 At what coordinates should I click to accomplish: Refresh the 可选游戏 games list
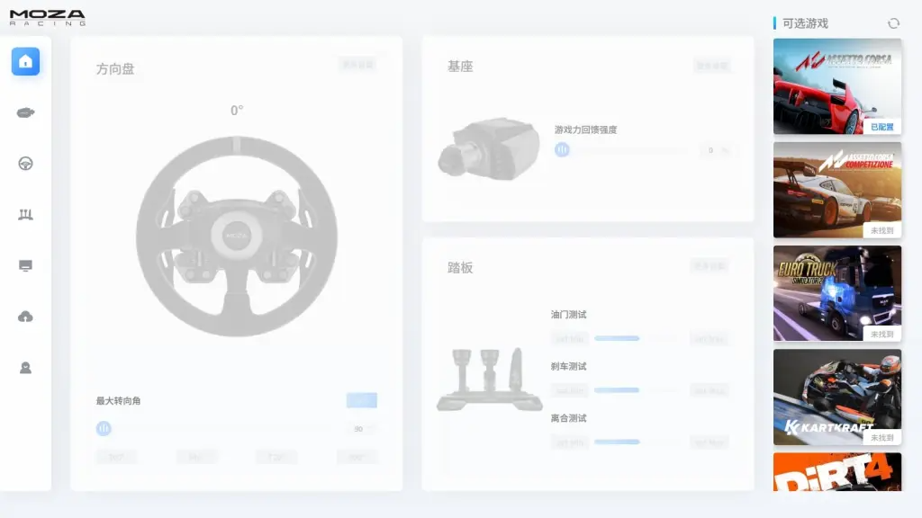pos(893,23)
